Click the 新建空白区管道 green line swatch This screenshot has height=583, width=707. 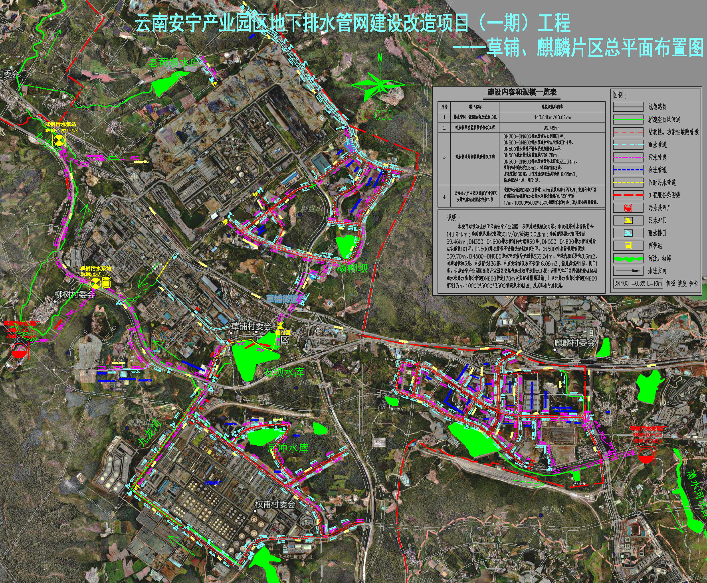pyautogui.click(x=628, y=119)
